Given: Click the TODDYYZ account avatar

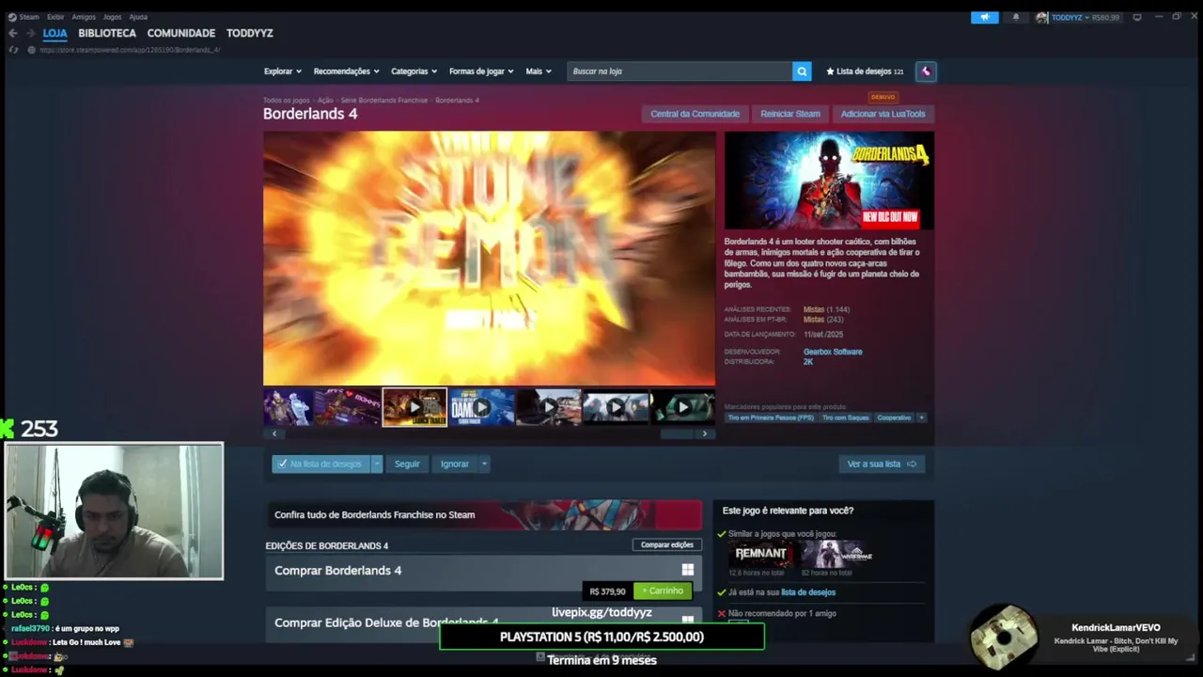Looking at the screenshot, I should point(1041,17).
